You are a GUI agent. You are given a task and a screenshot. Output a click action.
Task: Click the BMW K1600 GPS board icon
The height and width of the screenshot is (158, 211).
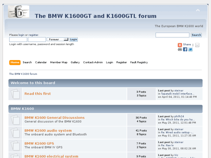click(15, 146)
